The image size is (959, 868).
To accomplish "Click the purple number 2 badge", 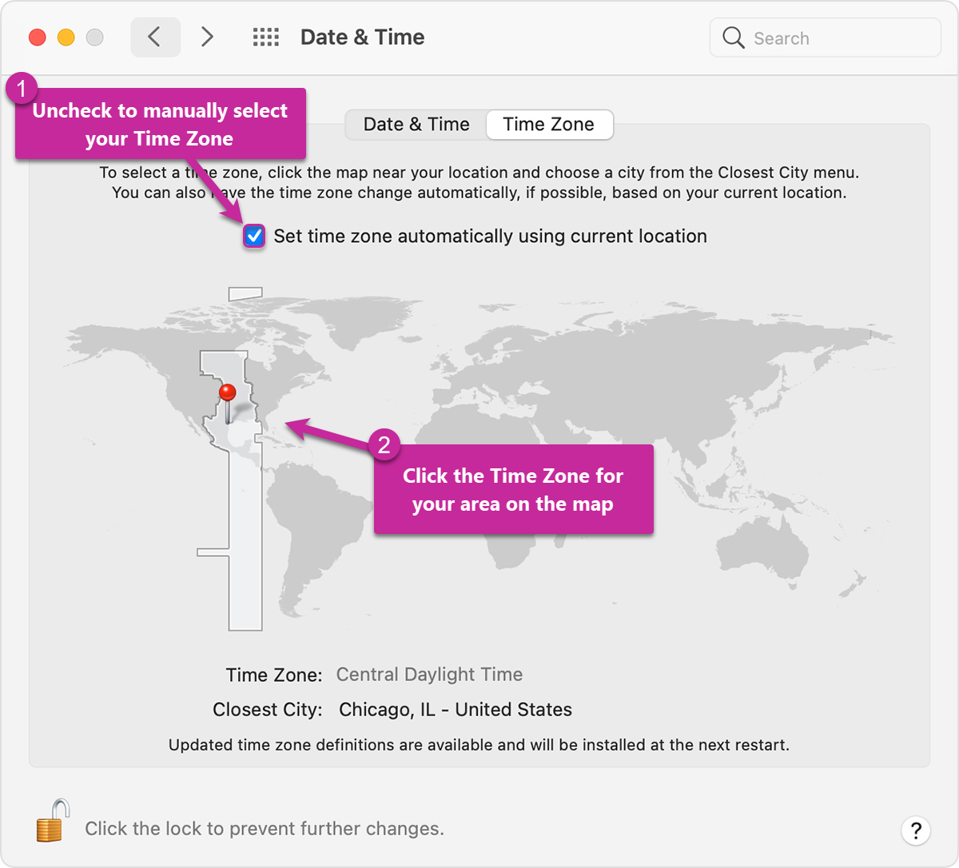I will 384,444.
